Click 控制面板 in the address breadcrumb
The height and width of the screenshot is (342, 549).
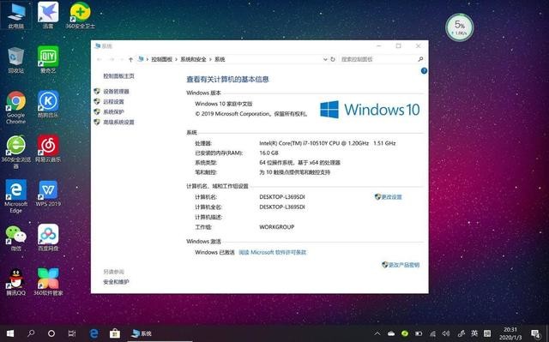click(162, 59)
